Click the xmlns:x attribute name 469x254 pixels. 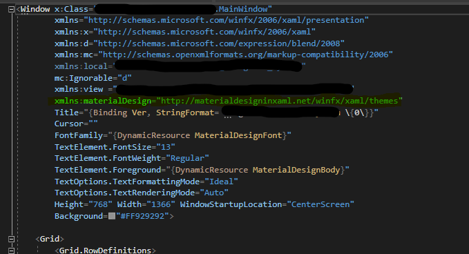click(x=71, y=32)
